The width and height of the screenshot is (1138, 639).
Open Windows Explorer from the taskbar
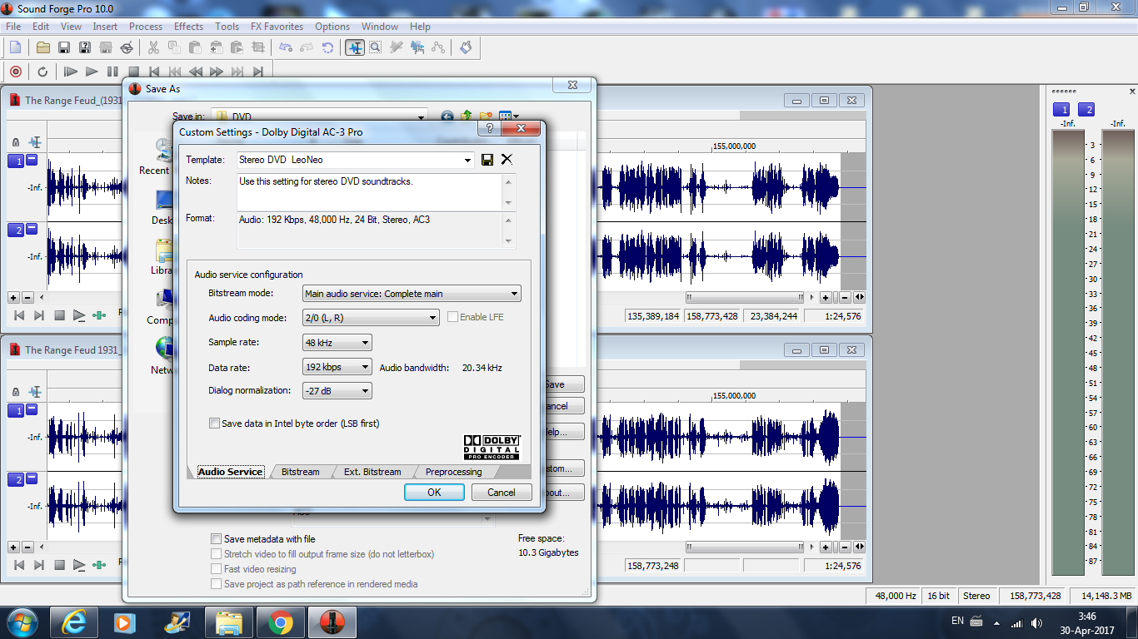[x=228, y=622]
